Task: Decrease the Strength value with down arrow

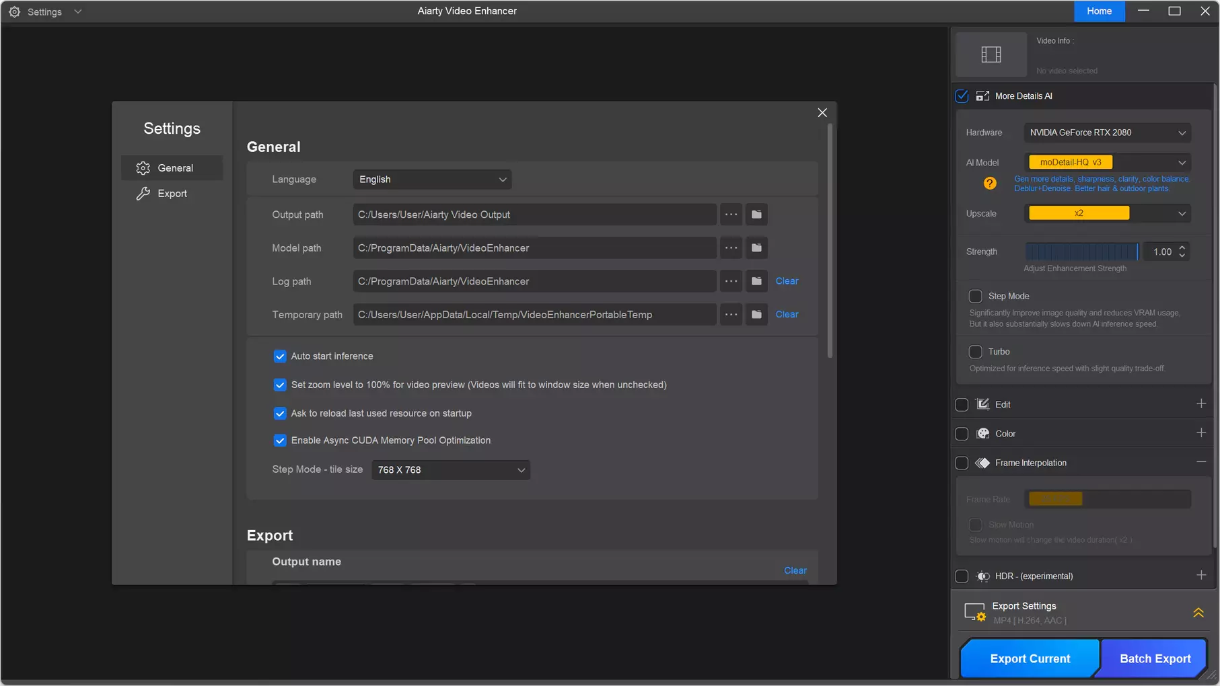Action: pyautogui.click(x=1182, y=256)
